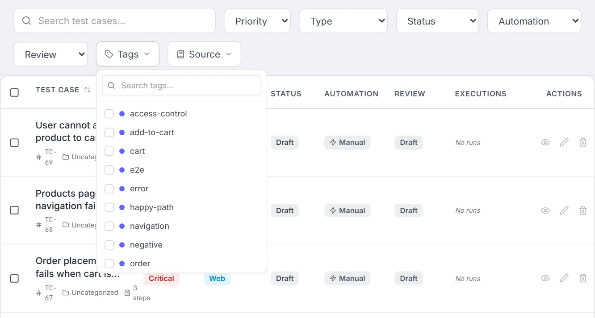Click the Web type badge in TC-67
The image size is (595, 318).
(217, 278)
